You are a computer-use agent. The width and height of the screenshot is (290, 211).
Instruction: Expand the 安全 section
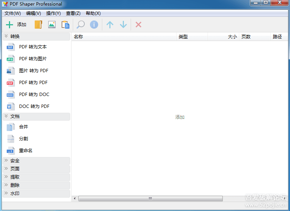pyautogui.click(x=37, y=161)
